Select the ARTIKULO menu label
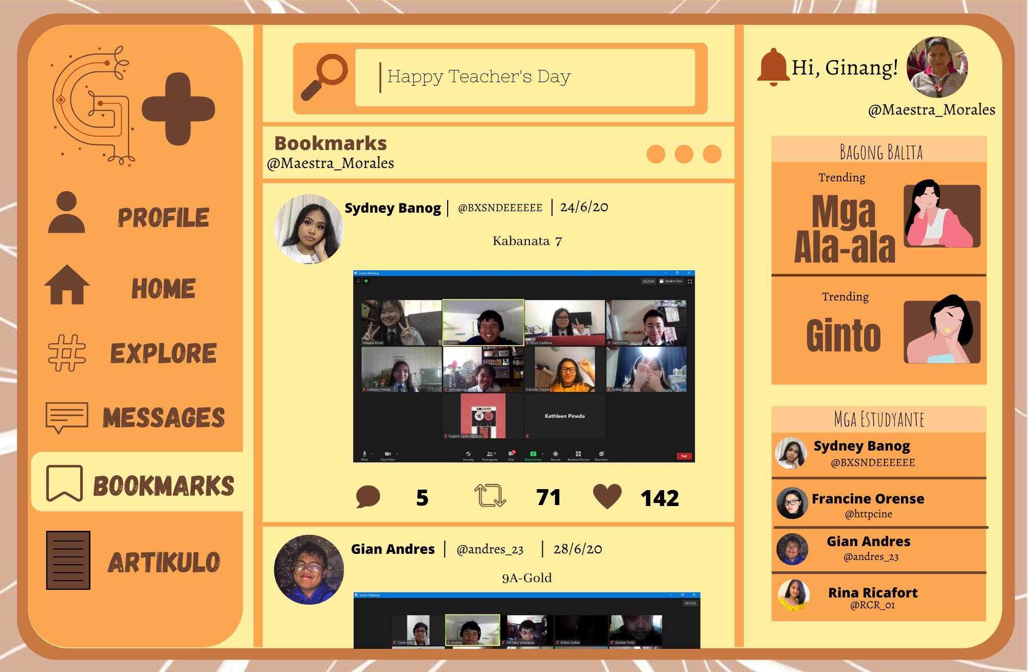The width and height of the screenshot is (1028, 672). [x=163, y=562]
